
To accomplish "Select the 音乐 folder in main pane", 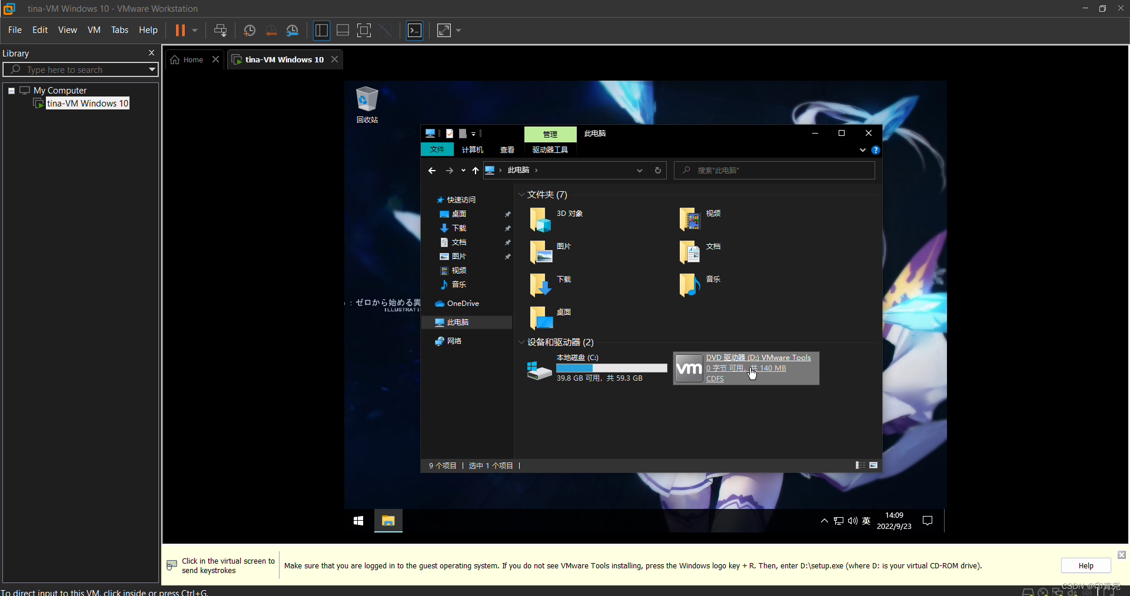I will tap(700, 285).
